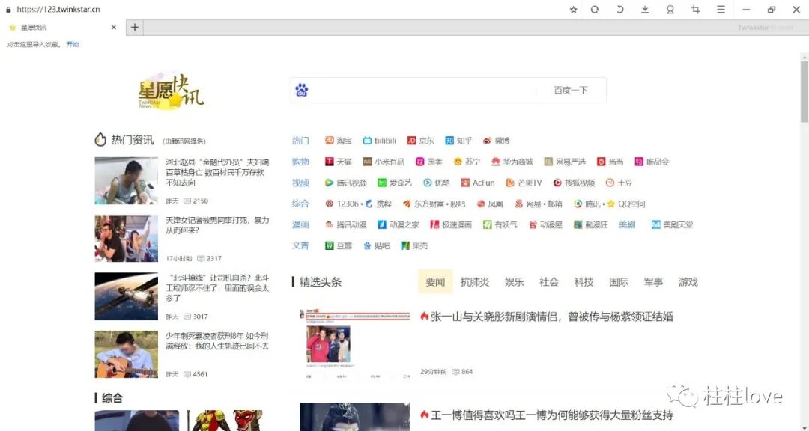809x431 pixels.
Task: Open the 知乎 site link
Action: [458, 141]
